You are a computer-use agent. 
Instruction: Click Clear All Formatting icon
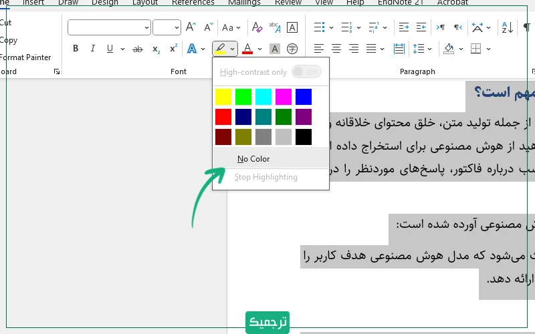point(257,27)
